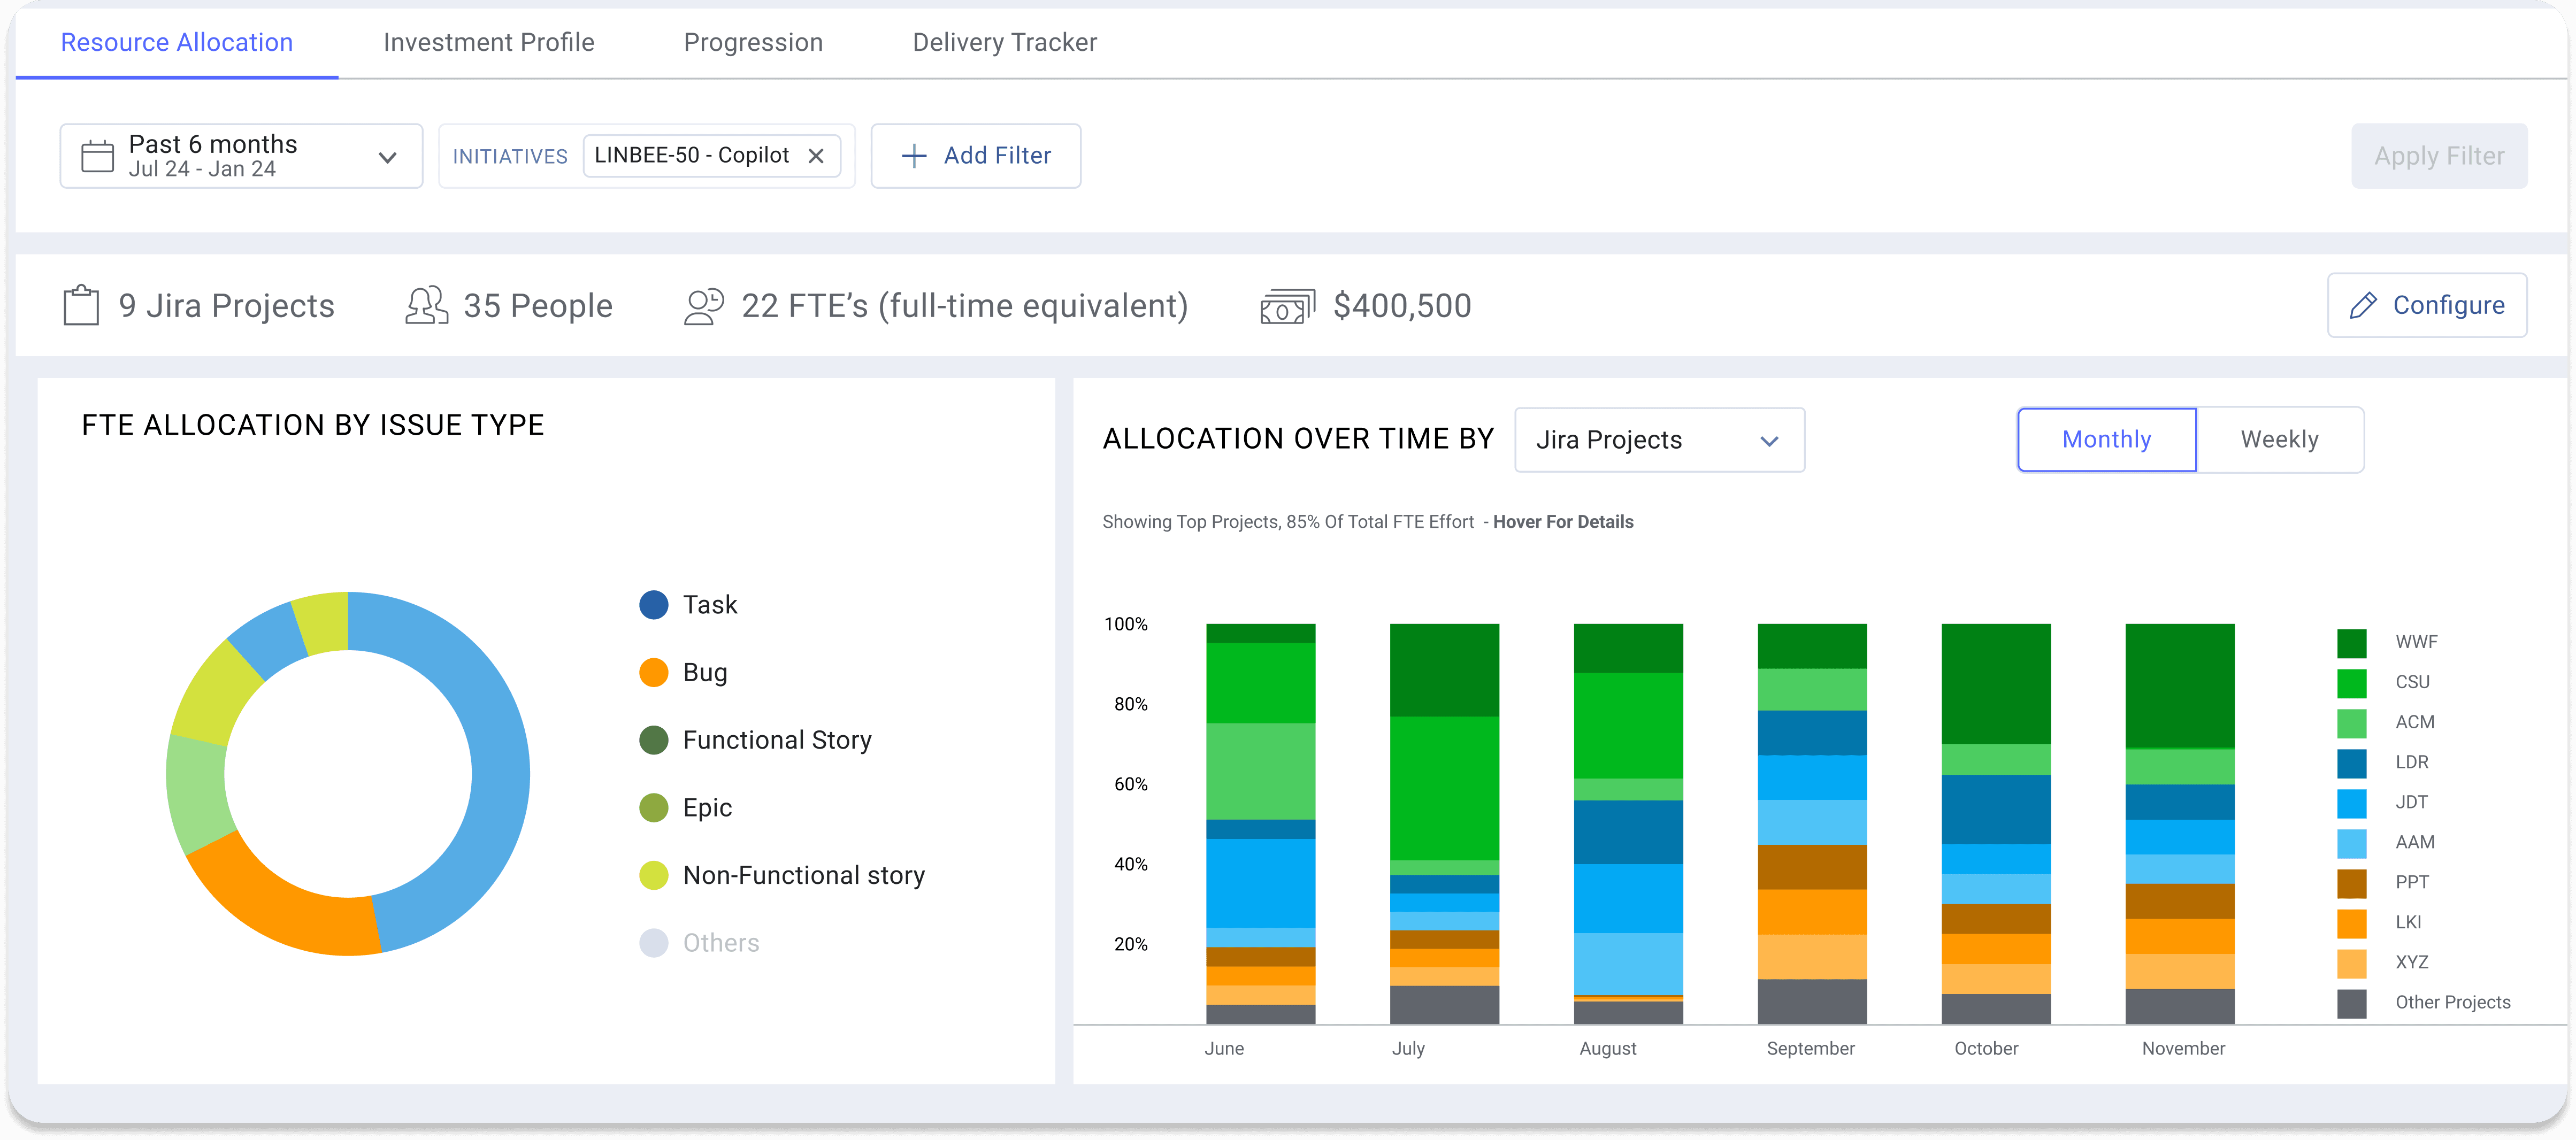Click the FTE person icon
The height and width of the screenshot is (1140, 2576).
coord(703,305)
